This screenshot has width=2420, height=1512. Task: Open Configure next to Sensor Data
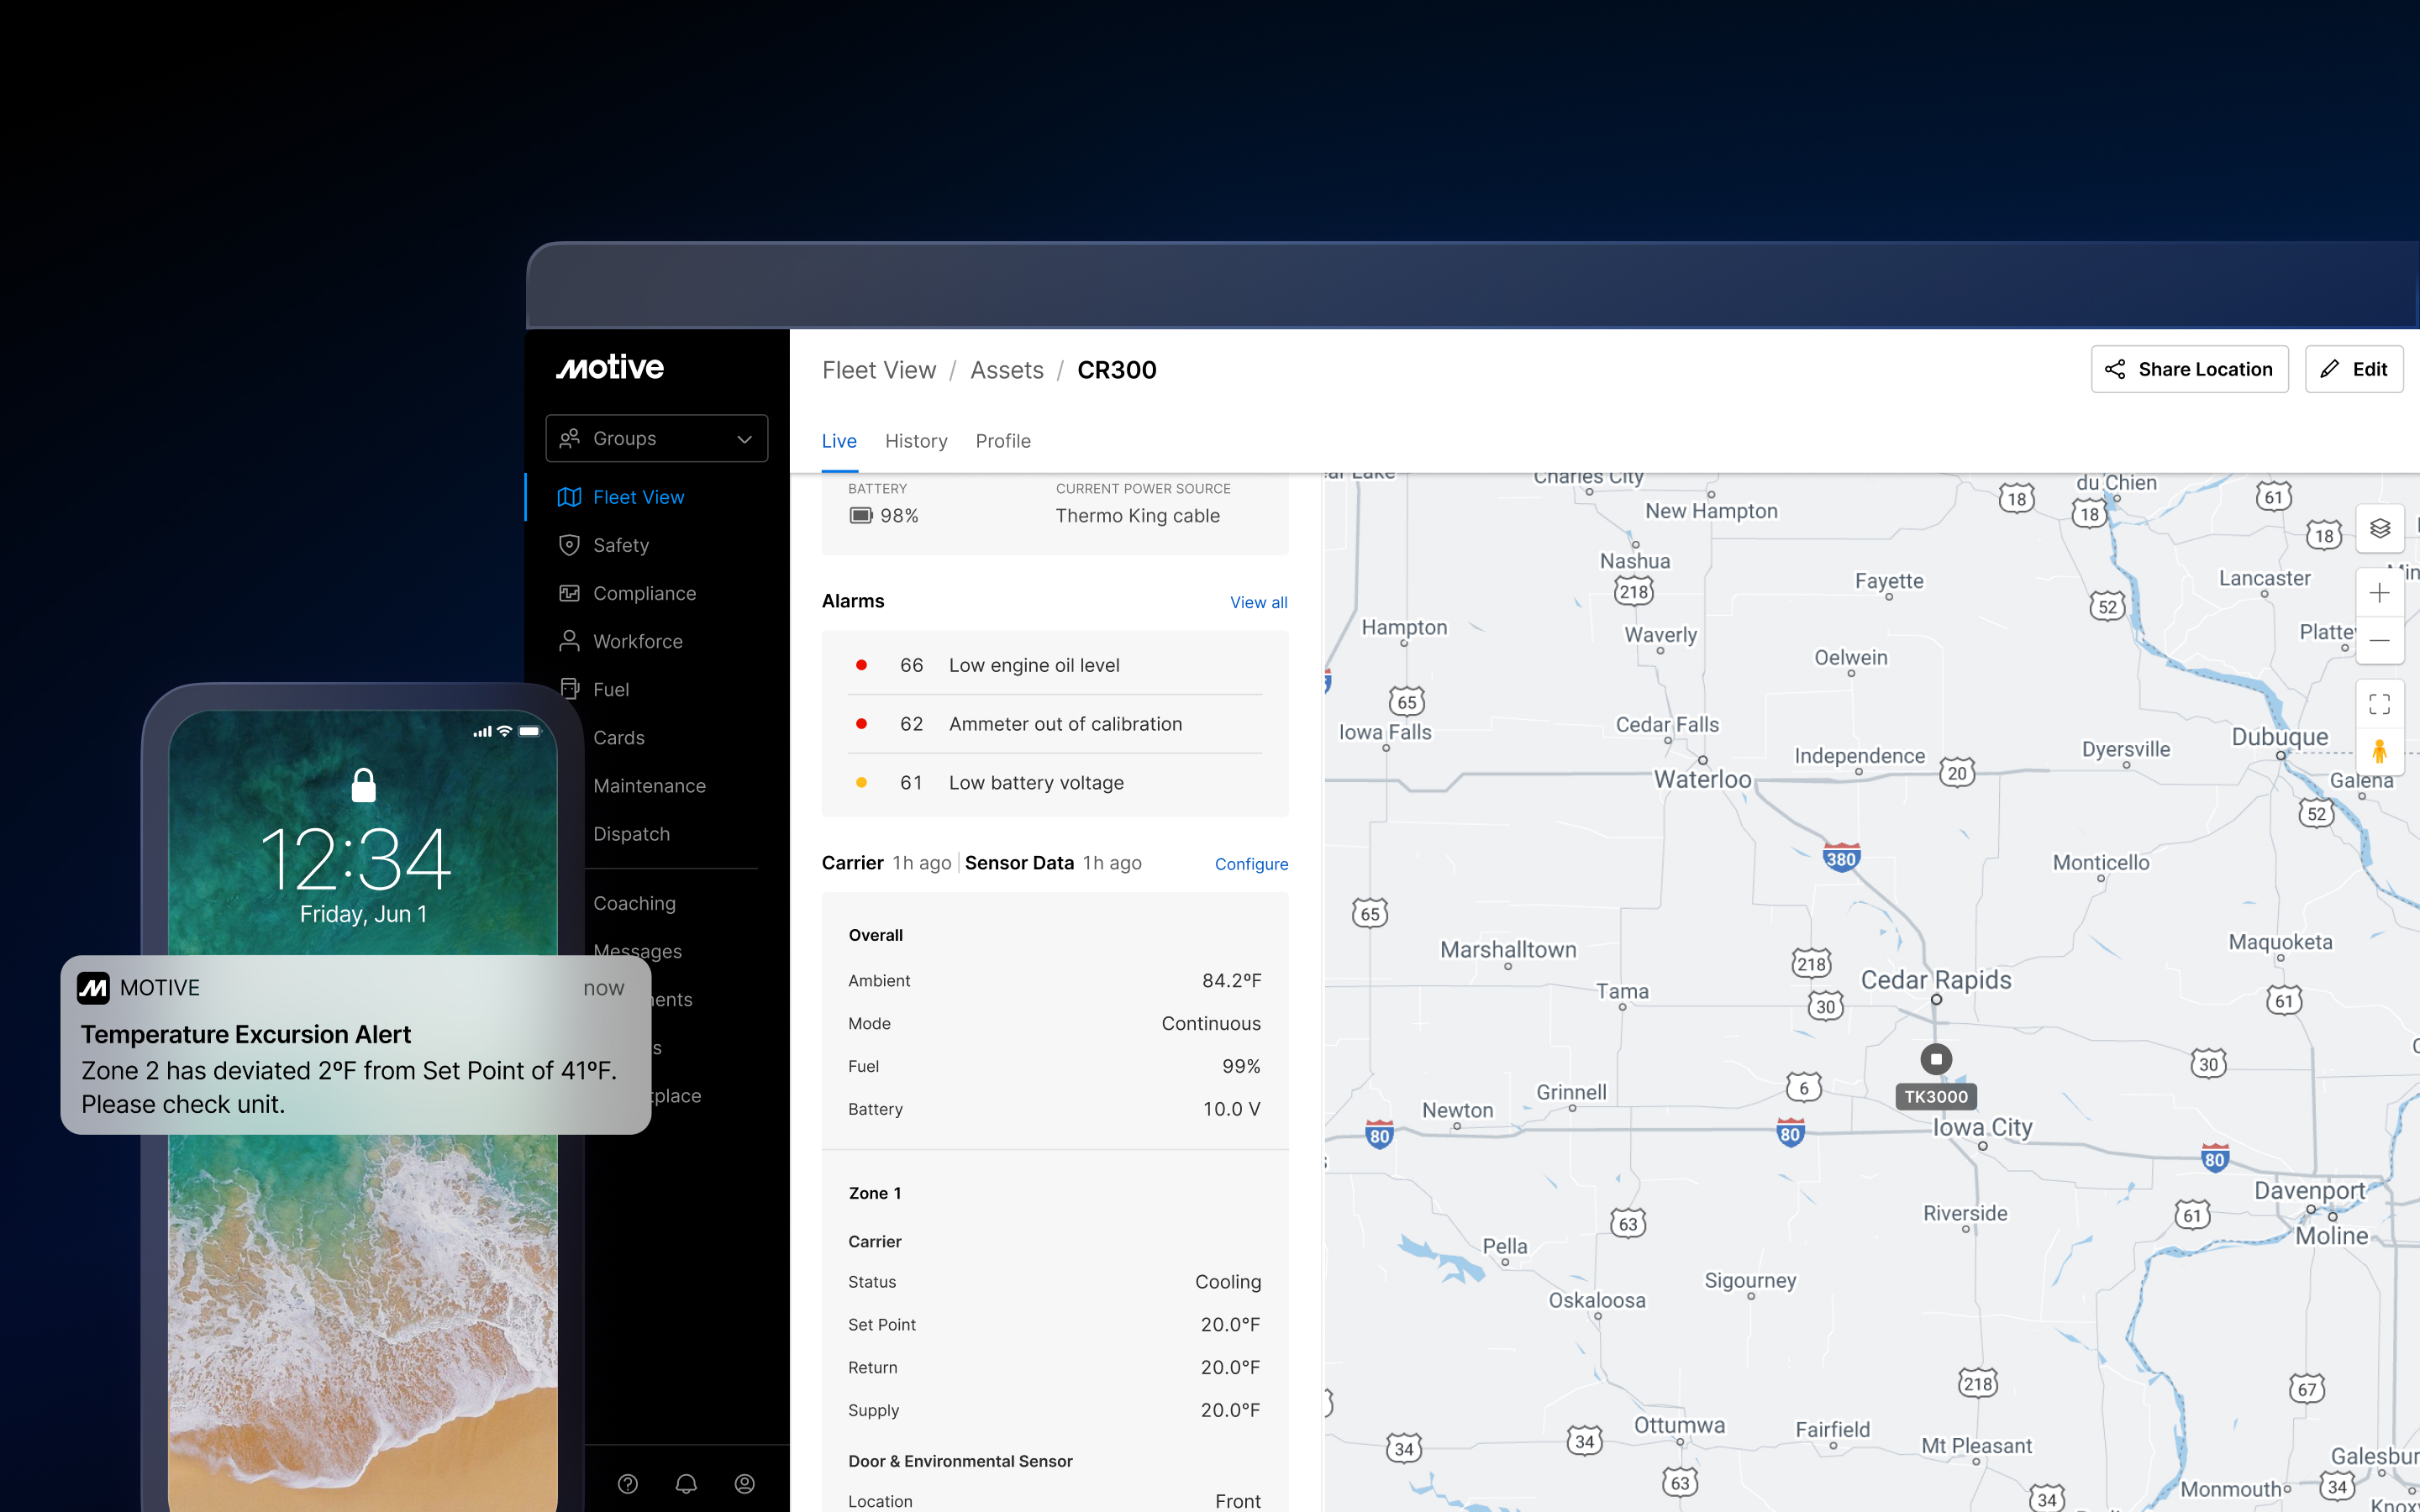click(x=1251, y=863)
